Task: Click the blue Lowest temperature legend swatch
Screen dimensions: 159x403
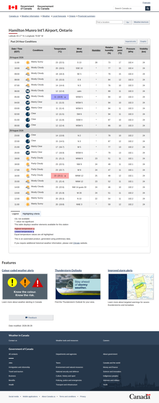Action: [x=24, y=232]
